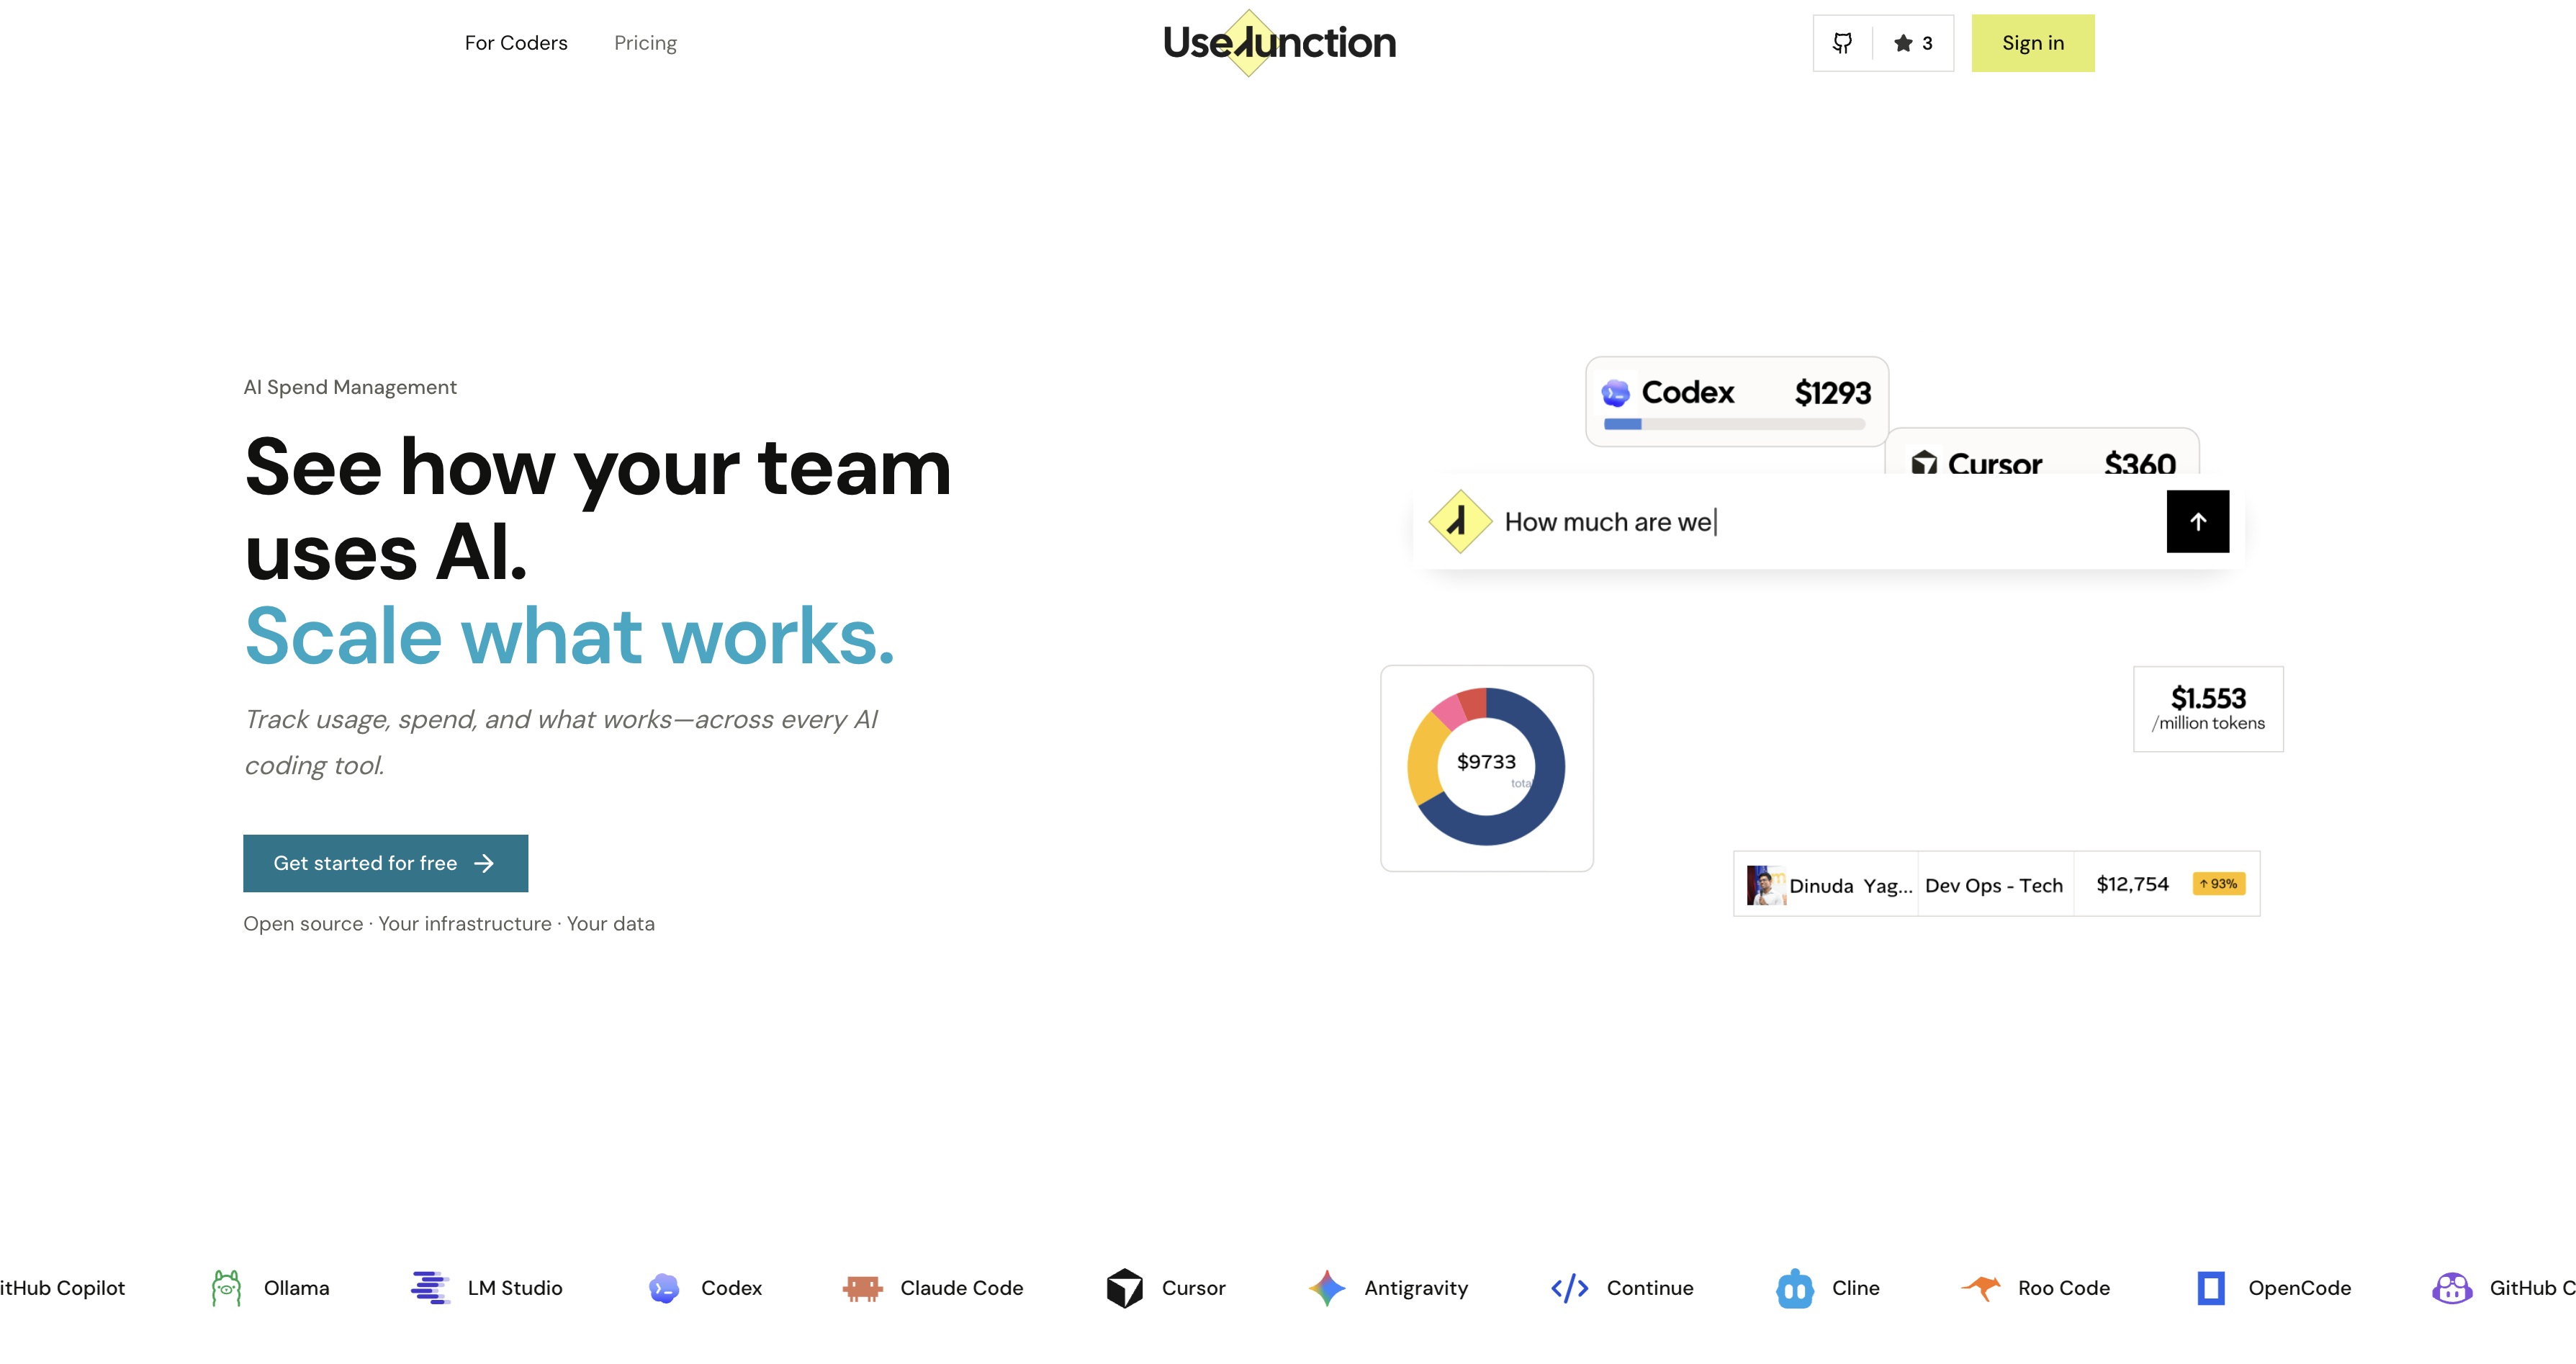Screen dimensions: 2576x1364
Task: Click the Roo Code kangaroo icon
Action: pos(1981,1288)
